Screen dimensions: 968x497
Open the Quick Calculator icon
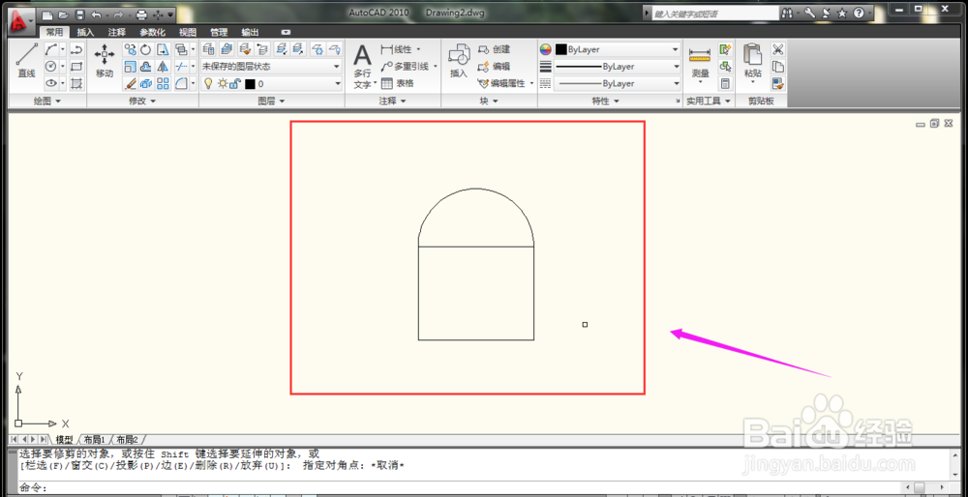coord(725,83)
